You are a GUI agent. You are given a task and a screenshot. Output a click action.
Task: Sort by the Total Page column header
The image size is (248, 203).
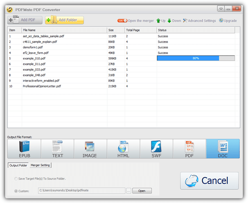coord(141,30)
